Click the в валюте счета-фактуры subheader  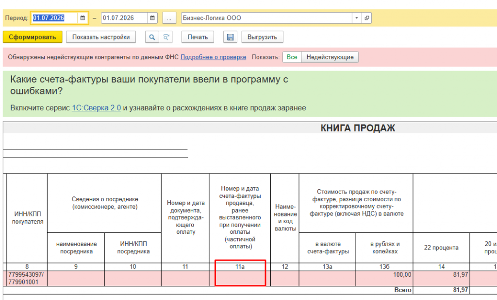pyautogui.click(x=328, y=247)
